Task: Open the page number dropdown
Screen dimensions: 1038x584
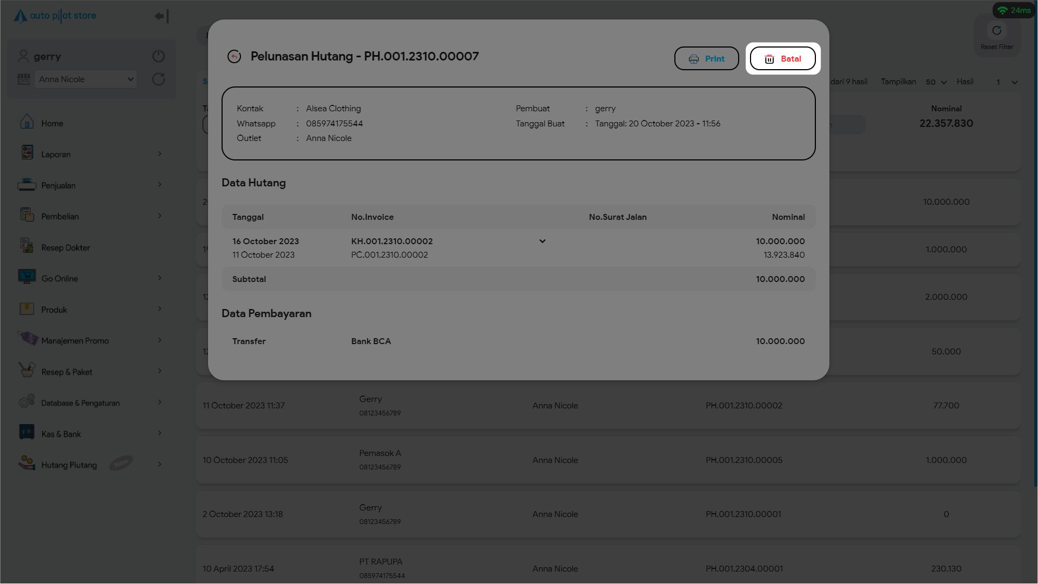Action: (x=1007, y=83)
